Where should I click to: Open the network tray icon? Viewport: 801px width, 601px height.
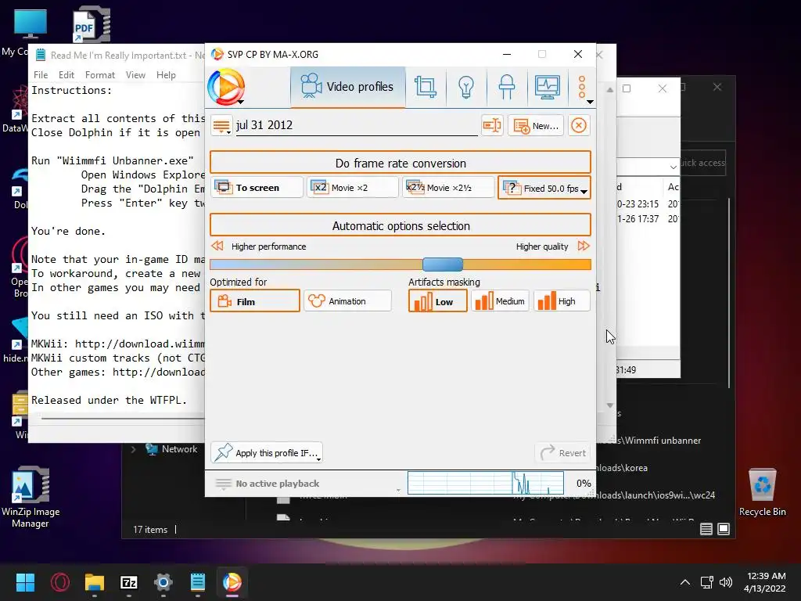click(707, 582)
